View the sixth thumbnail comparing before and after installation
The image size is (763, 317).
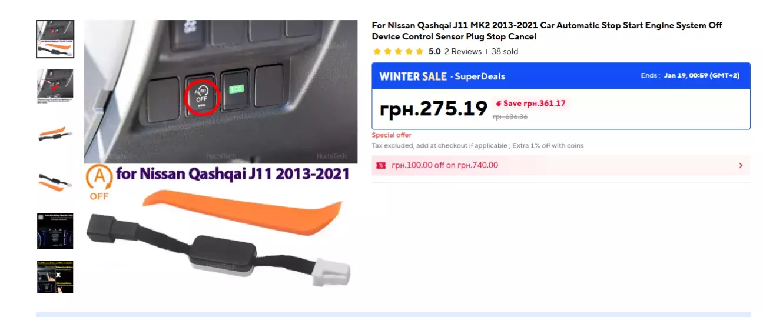pyautogui.click(x=55, y=277)
